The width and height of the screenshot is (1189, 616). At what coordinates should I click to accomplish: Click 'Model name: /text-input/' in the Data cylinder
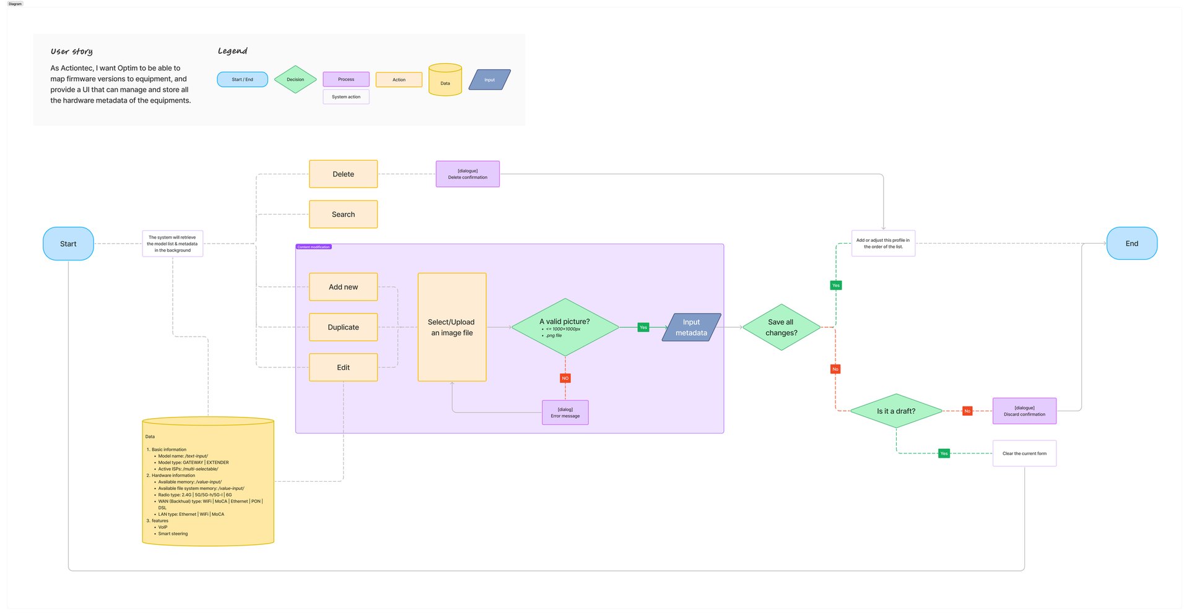183,456
